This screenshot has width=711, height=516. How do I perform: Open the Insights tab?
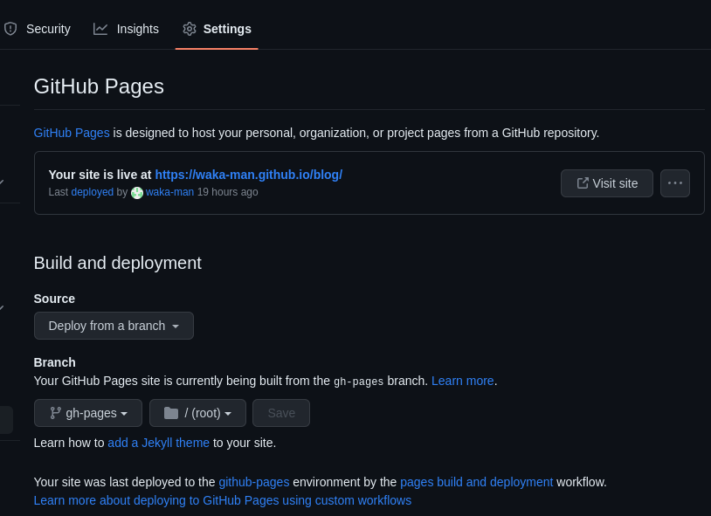(x=126, y=29)
